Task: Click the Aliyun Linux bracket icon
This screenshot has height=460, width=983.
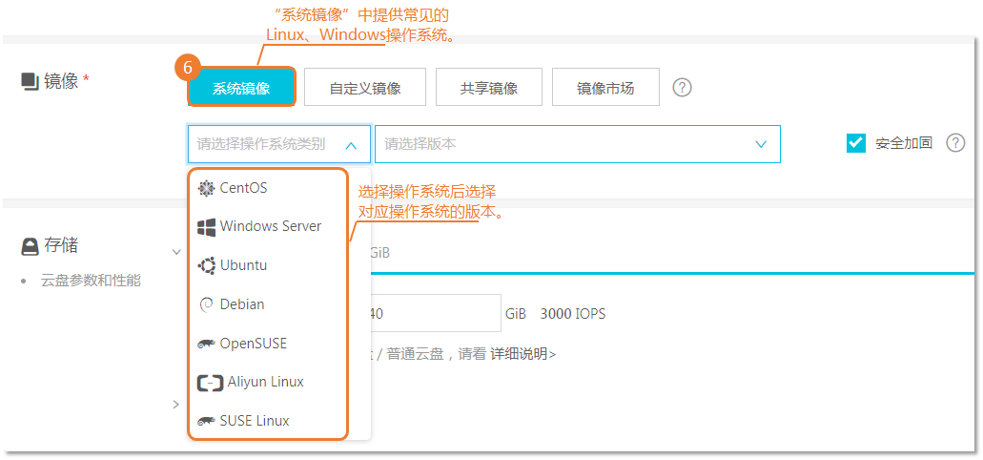Action: (210, 383)
